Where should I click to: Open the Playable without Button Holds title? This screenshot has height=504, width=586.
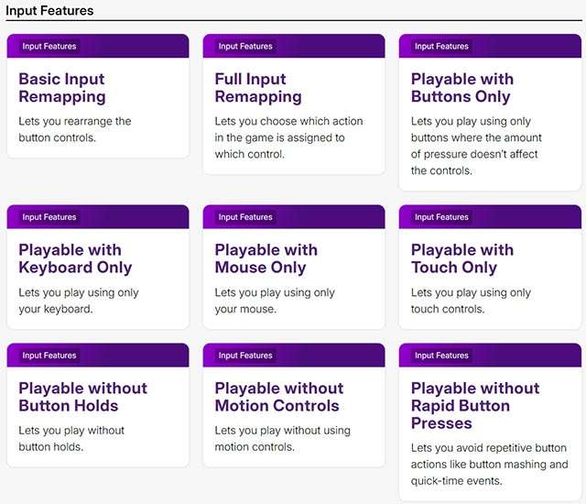(82, 397)
